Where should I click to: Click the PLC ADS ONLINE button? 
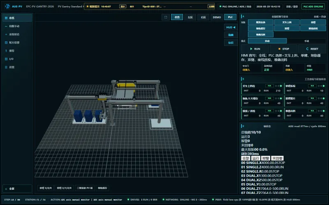[313, 7]
